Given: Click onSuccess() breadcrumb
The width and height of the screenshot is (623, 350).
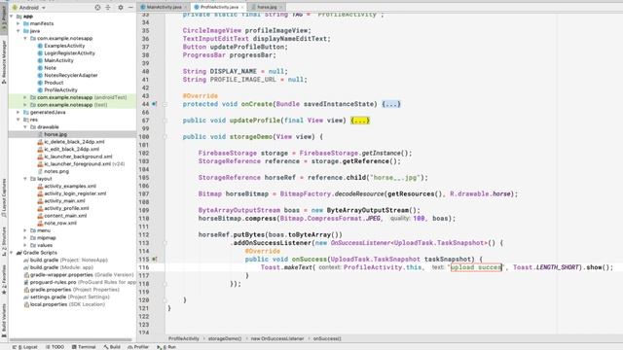Looking at the screenshot, I should point(327,338).
